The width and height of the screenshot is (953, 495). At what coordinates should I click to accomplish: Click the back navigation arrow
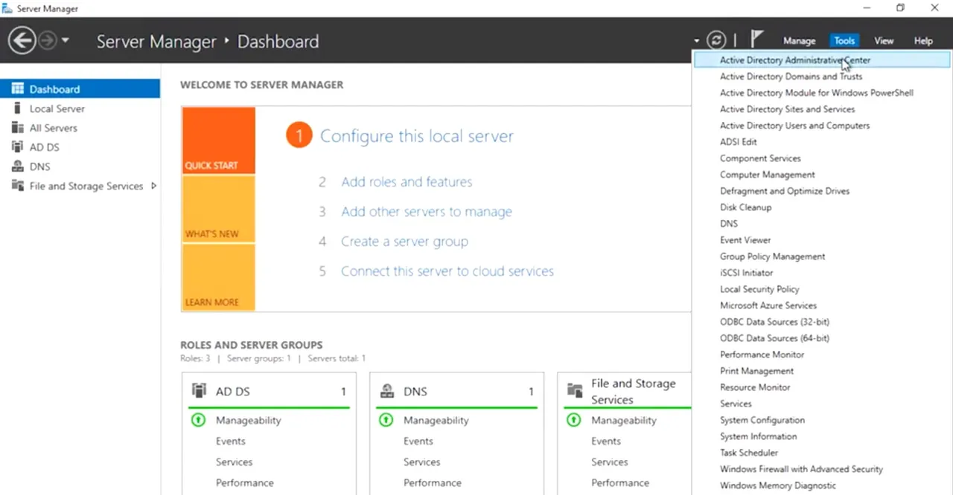(22, 40)
